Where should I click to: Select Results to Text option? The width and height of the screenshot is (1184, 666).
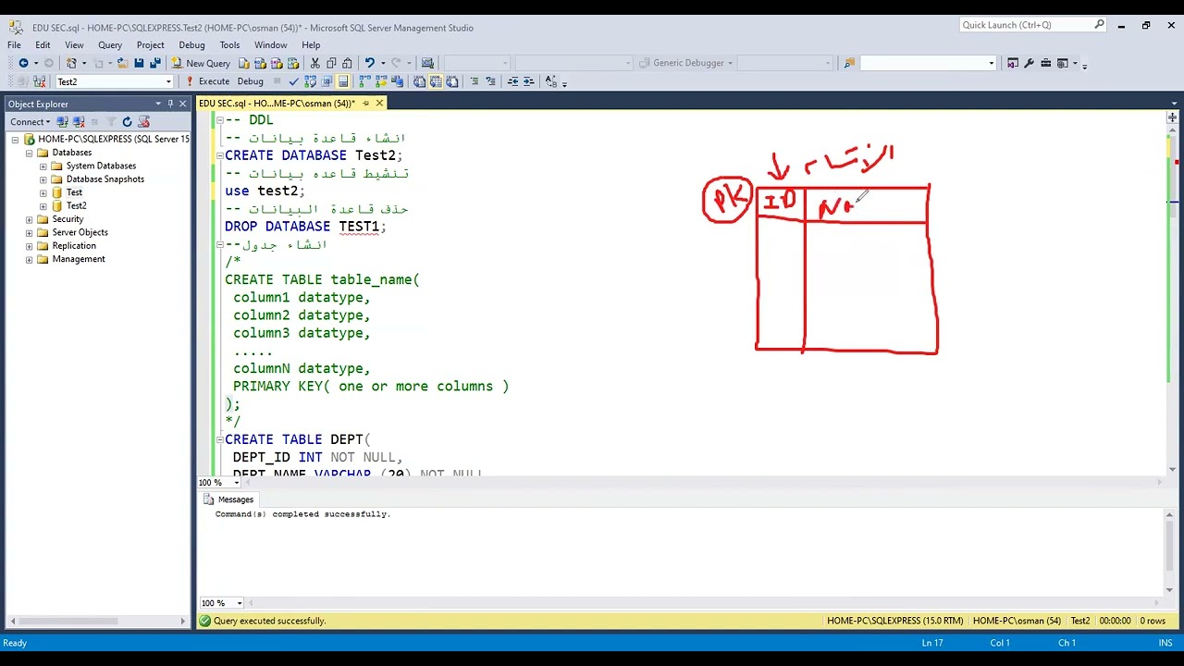[419, 81]
